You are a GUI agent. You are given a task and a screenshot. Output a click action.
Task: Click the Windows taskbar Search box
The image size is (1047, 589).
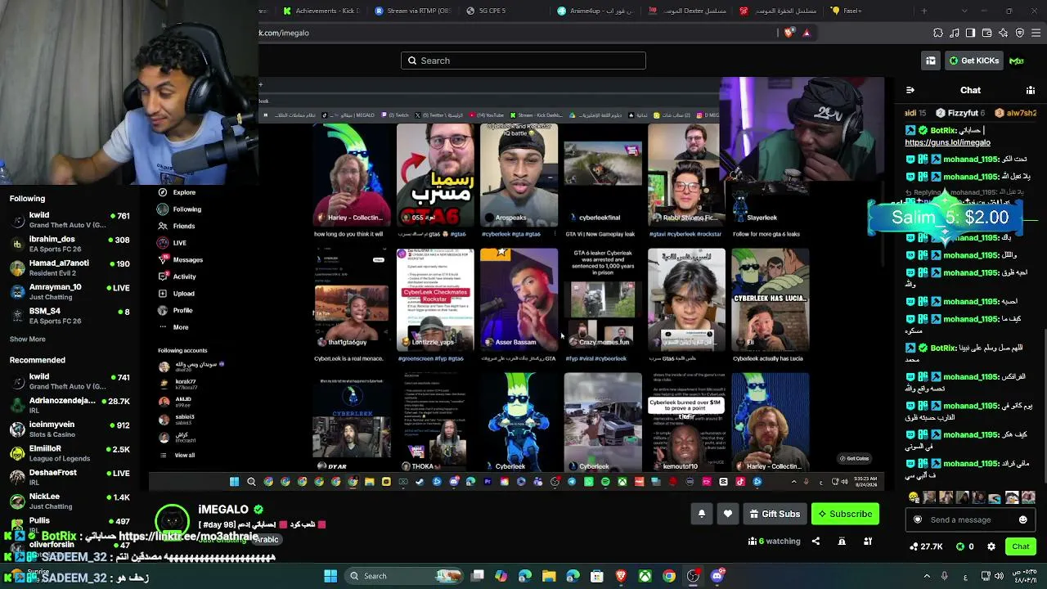[405, 576]
